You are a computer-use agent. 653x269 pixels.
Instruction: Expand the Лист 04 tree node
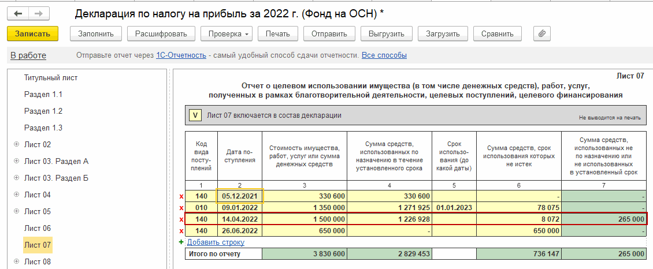coord(17,195)
